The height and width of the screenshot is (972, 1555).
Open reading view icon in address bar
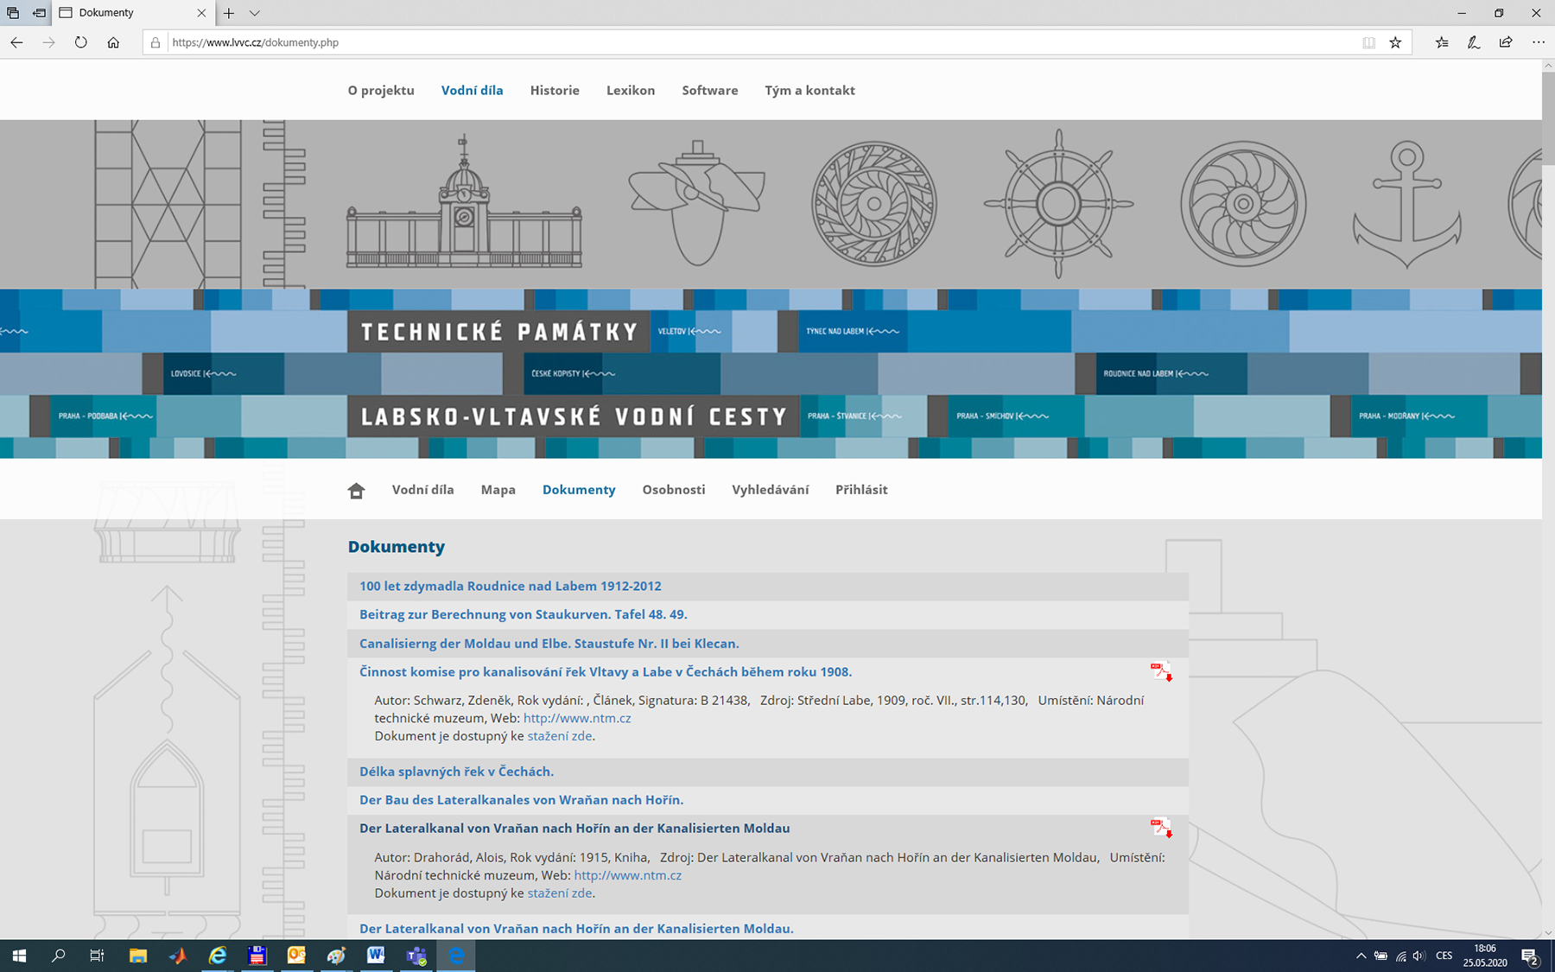[1368, 42]
